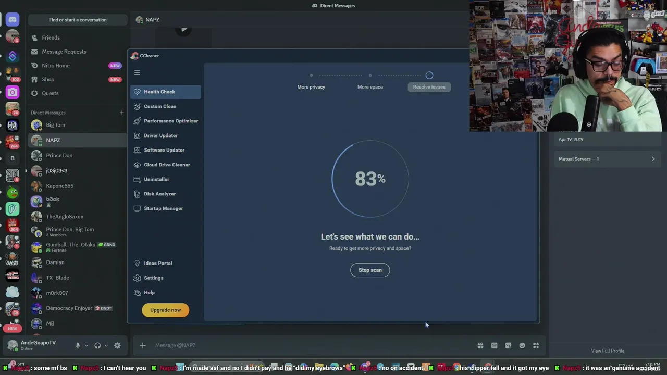Toggle headphone deafen in user panel
The height and width of the screenshot is (375, 667).
click(x=97, y=345)
